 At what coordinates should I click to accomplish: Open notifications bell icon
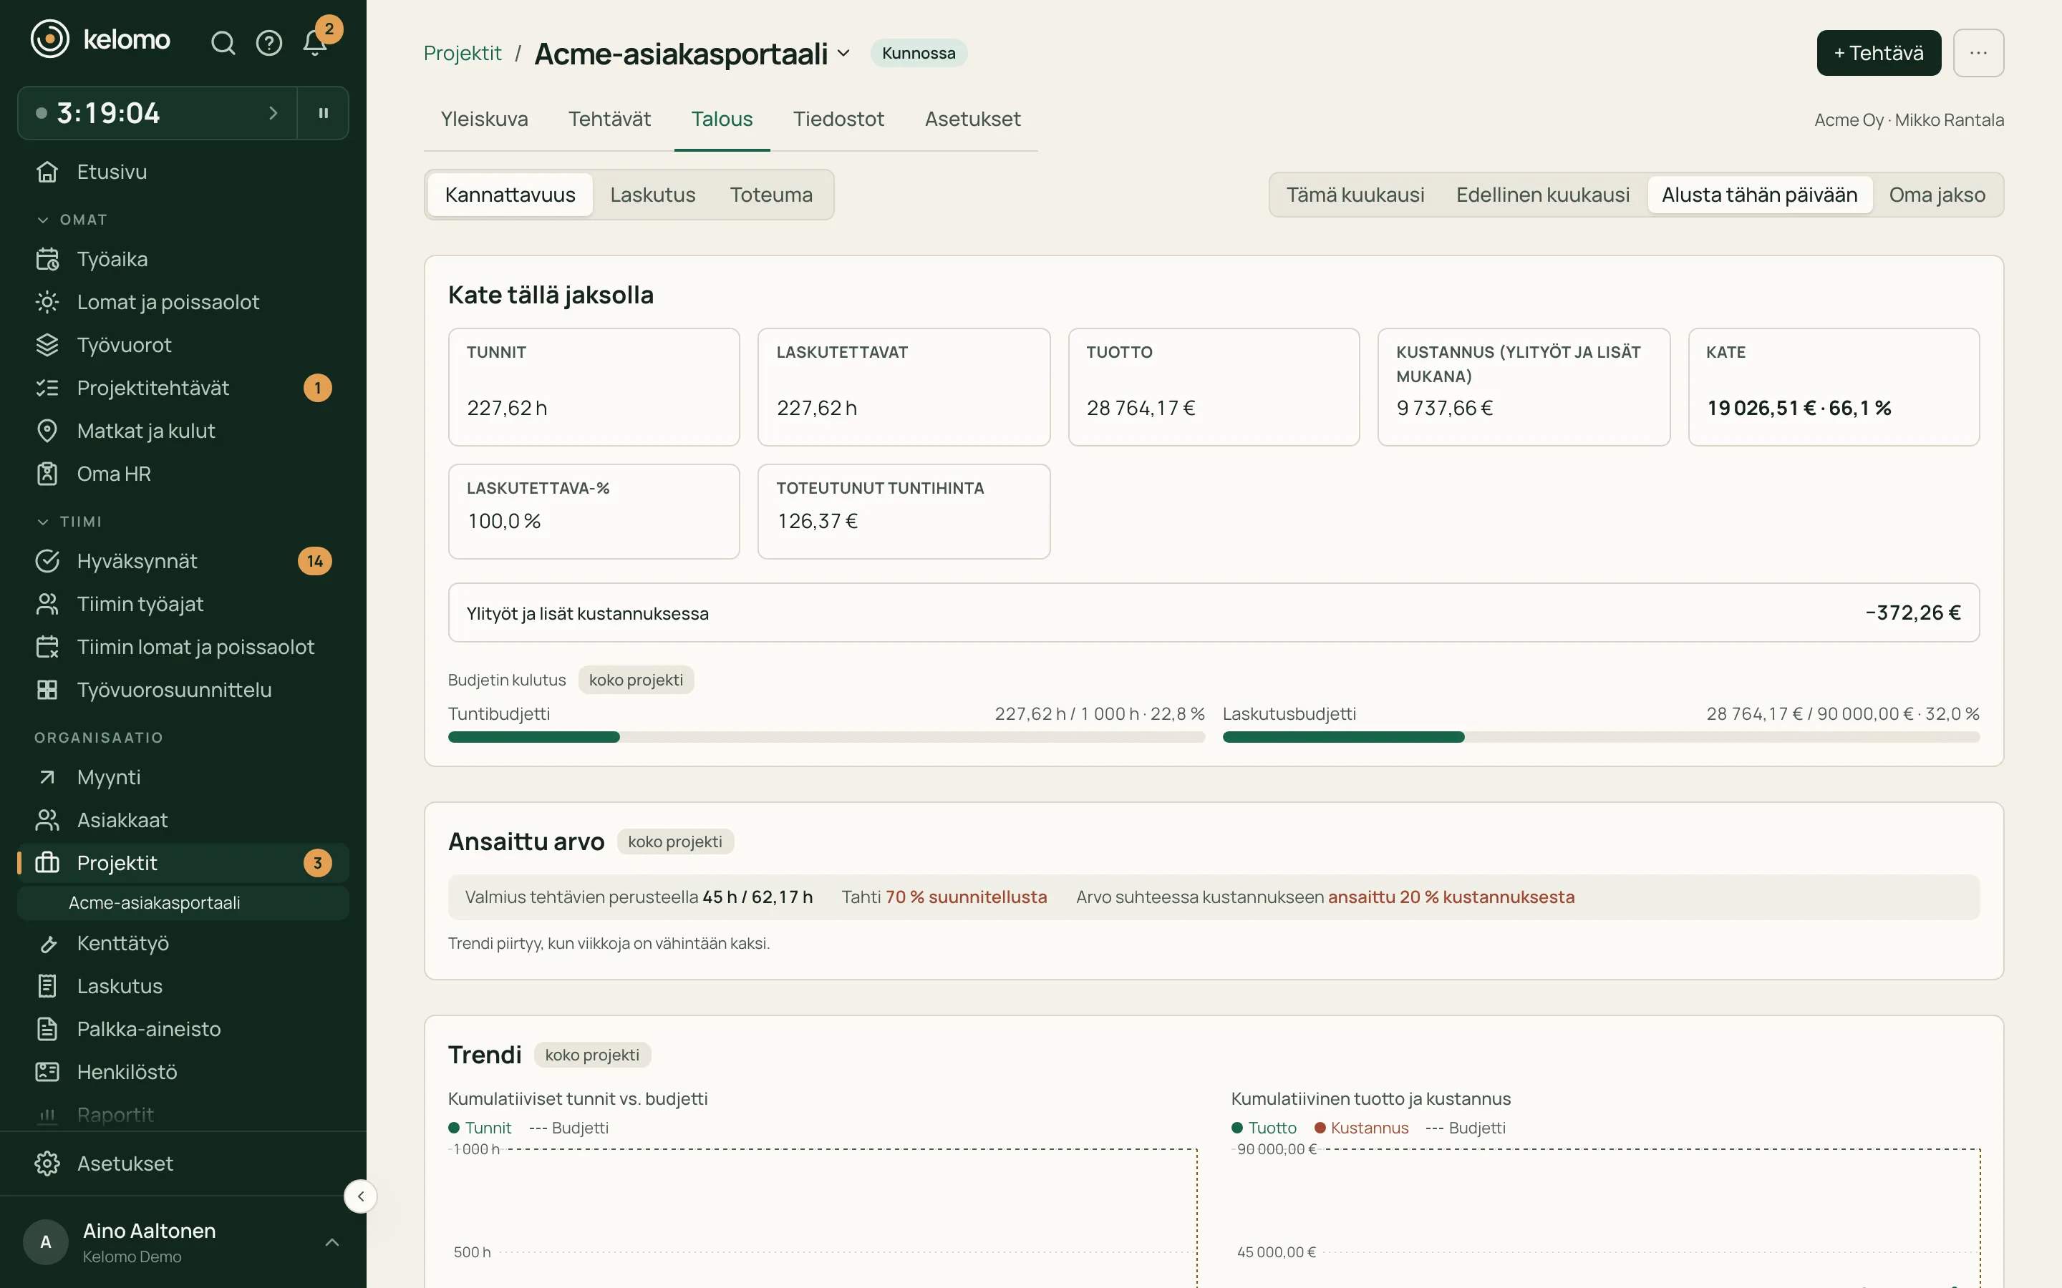click(x=314, y=43)
